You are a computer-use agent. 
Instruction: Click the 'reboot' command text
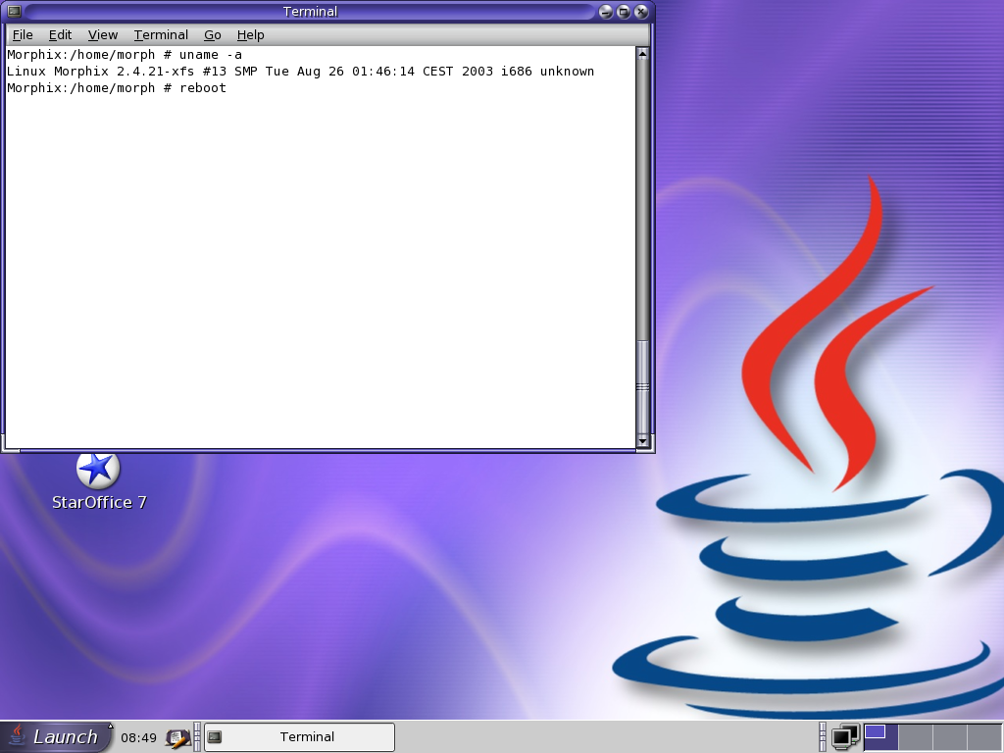tap(203, 88)
